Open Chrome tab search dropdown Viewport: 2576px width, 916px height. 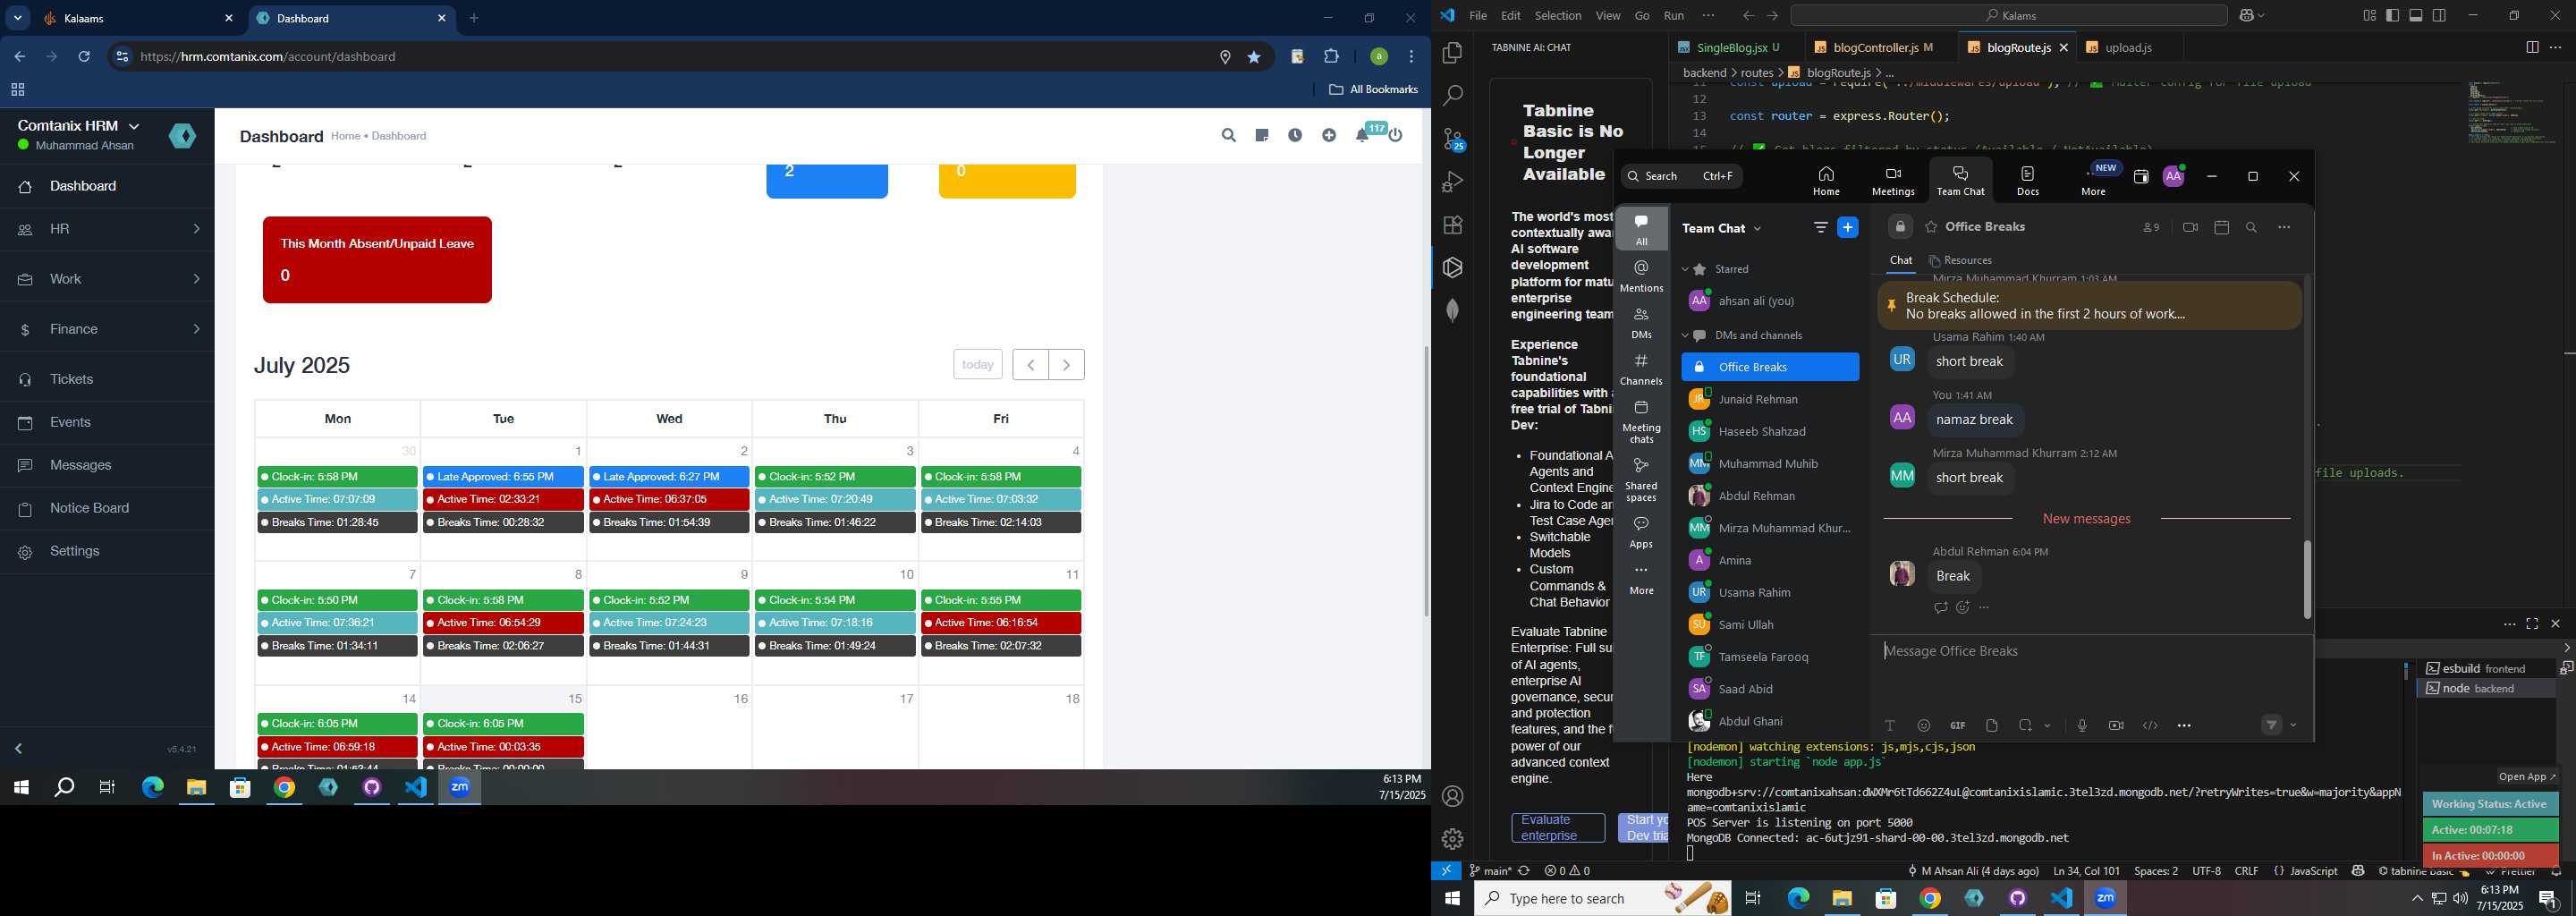[17, 18]
